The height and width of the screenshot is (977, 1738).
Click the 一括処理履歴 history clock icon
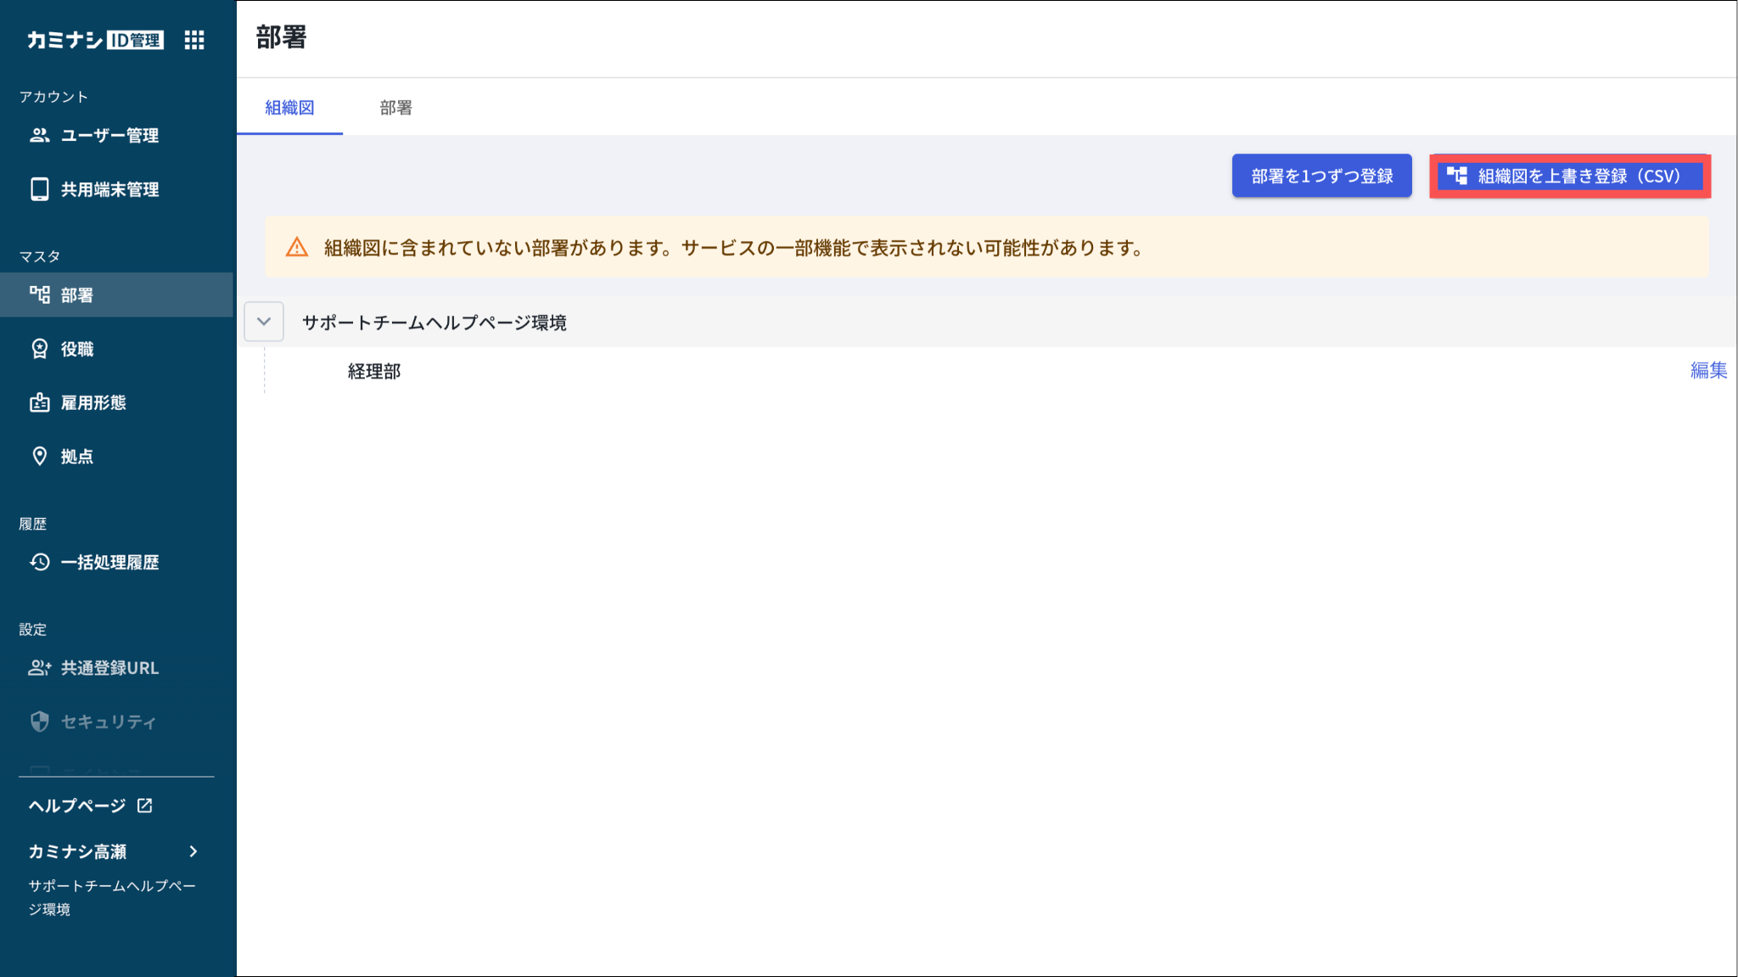(x=39, y=562)
